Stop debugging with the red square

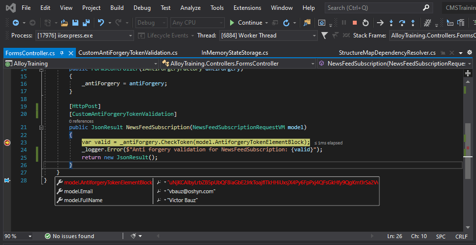pos(355,23)
